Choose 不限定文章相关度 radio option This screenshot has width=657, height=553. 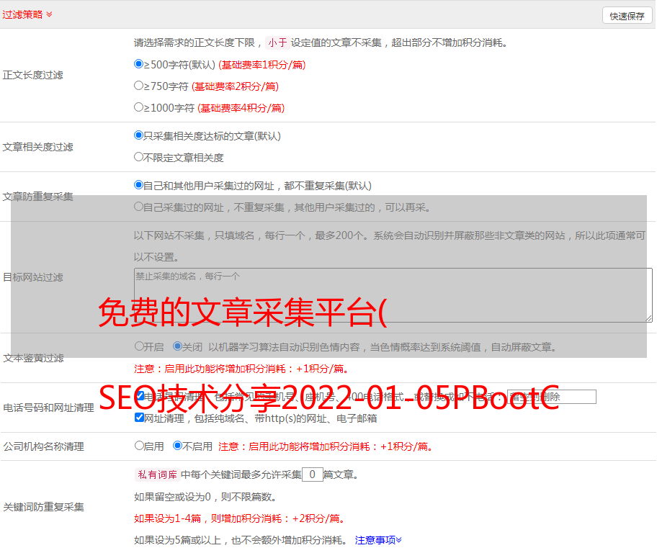138,157
